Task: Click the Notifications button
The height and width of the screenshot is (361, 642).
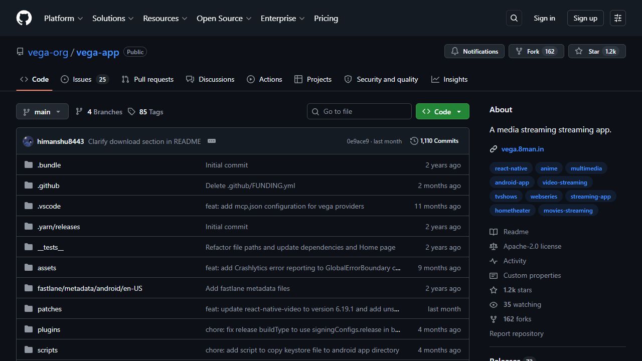Action: click(474, 51)
